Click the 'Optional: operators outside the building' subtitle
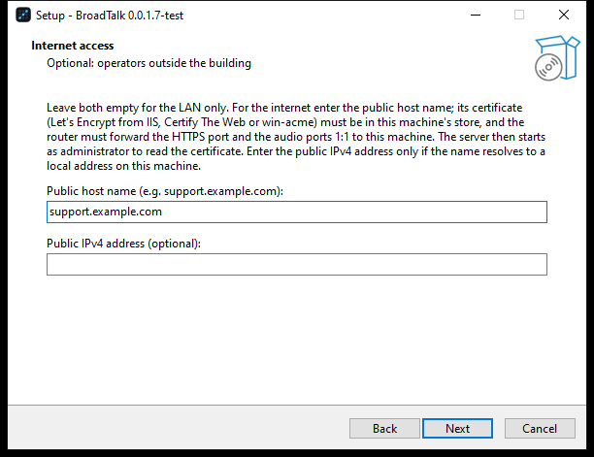The height and width of the screenshot is (457, 594). coord(148,63)
